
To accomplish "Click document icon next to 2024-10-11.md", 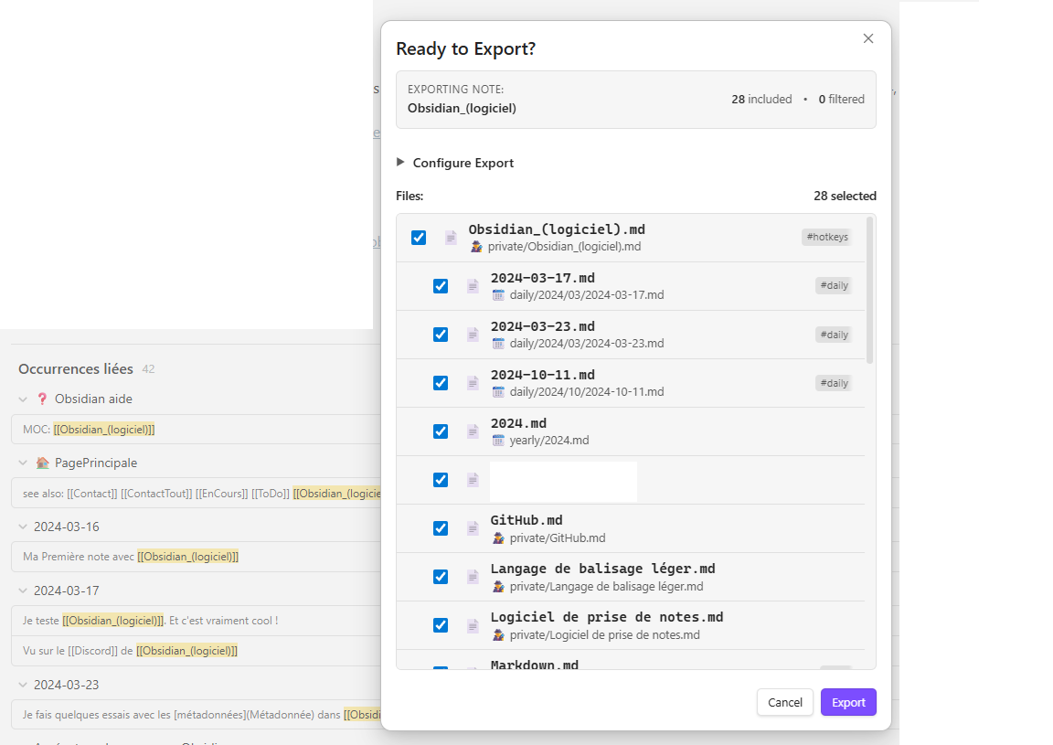I will pyautogui.click(x=473, y=383).
